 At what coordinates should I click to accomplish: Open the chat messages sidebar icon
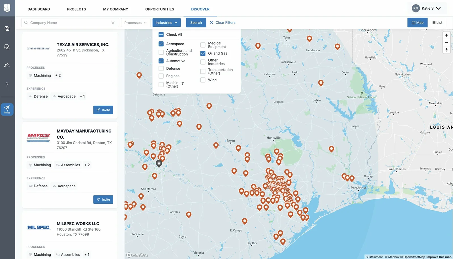point(7,47)
